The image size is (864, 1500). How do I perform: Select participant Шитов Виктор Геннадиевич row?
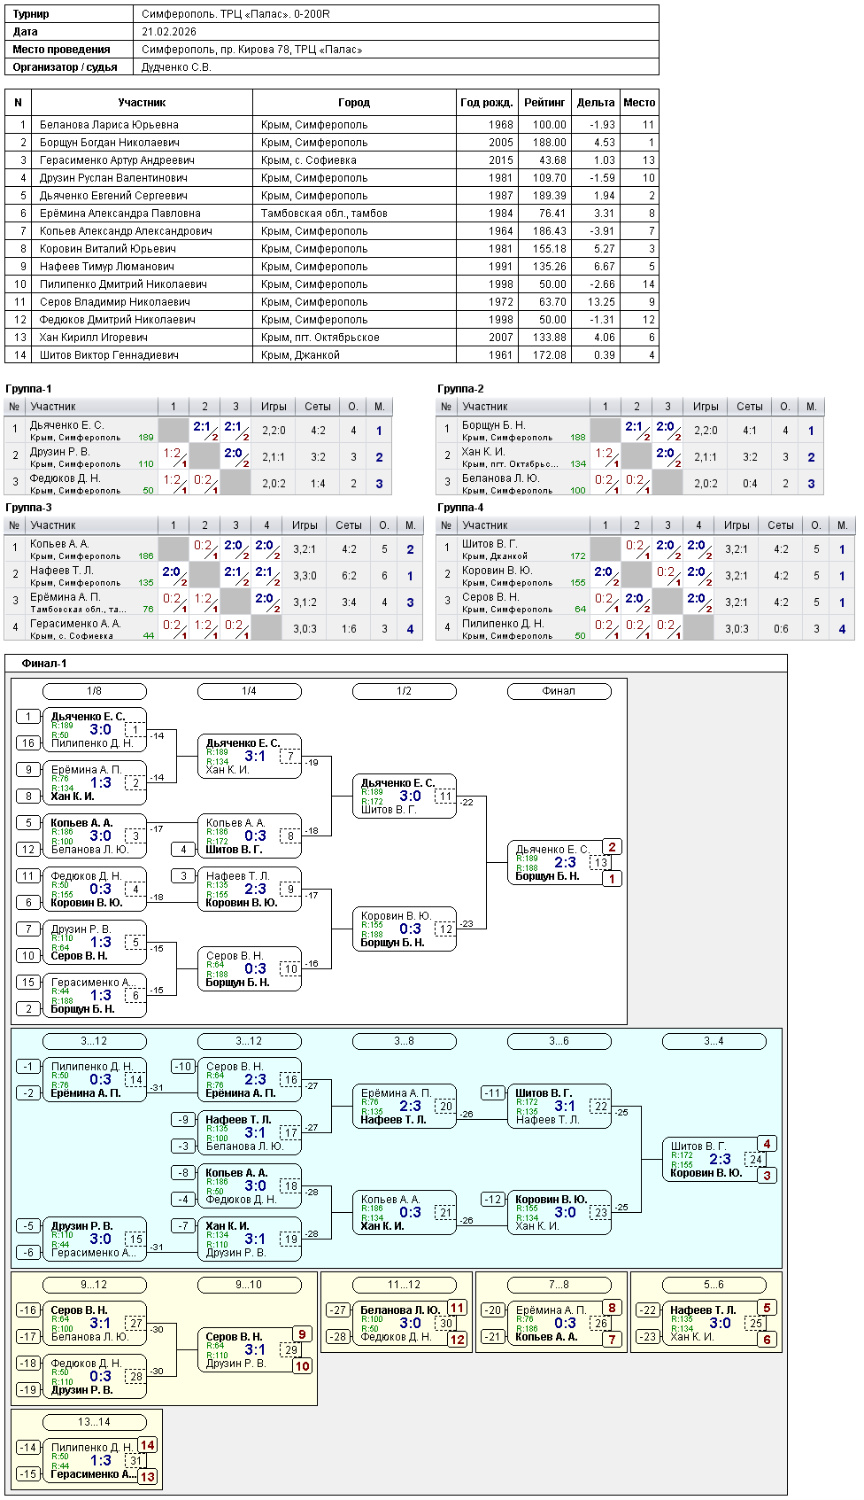[x=109, y=355]
